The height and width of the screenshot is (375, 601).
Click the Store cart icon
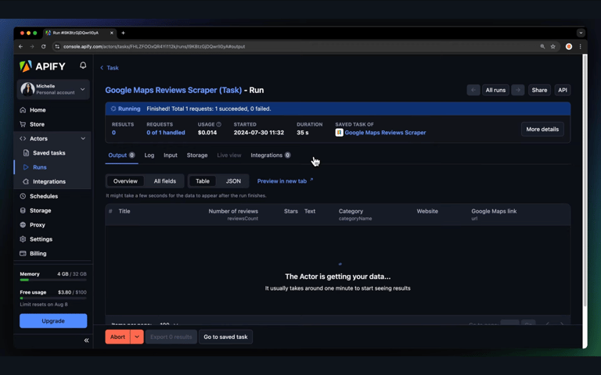click(23, 124)
